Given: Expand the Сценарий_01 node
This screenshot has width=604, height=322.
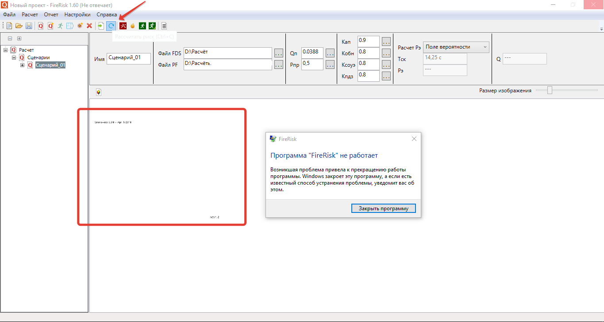Looking at the screenshot, I should click(x=23, y=65).
